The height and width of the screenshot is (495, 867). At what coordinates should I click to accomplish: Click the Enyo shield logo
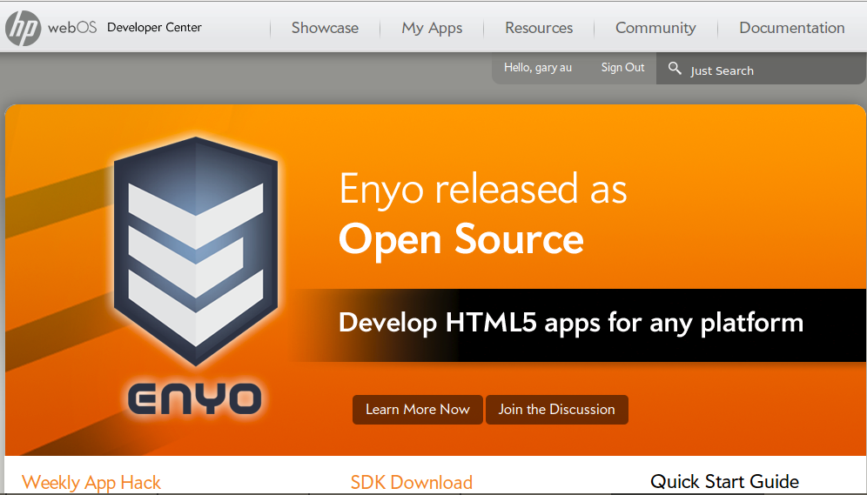pyautogui.click(x=196, y=251)
